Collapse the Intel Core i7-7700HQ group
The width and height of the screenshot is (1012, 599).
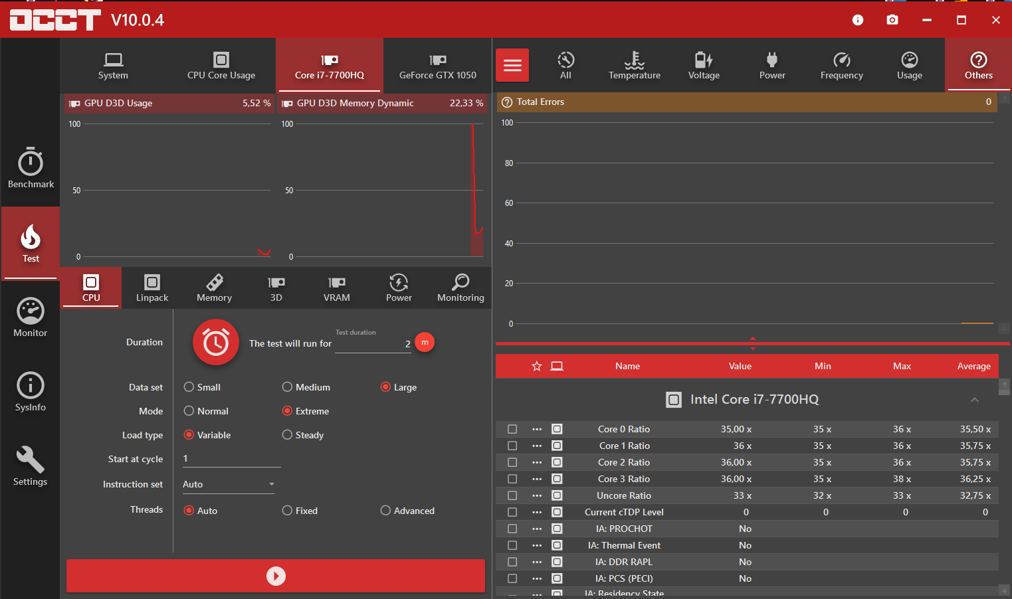[x=975, y=399]
